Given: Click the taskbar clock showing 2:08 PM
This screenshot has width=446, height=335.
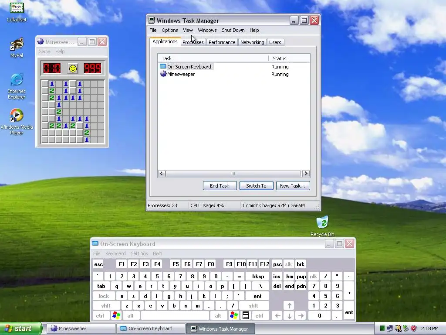Looking at the screenshot, I should (429, 328).
